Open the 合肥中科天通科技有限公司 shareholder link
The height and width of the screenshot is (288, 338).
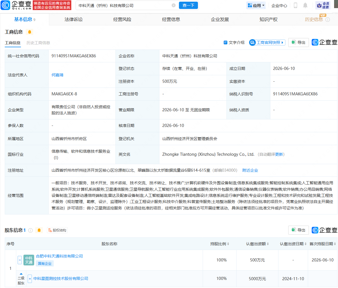(x=59, y=256)
